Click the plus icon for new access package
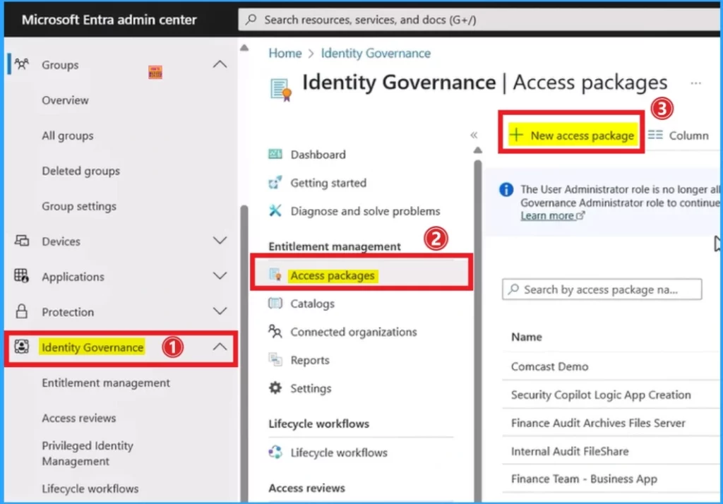Viewport: 723px width, 504px height. pos(516,135)
